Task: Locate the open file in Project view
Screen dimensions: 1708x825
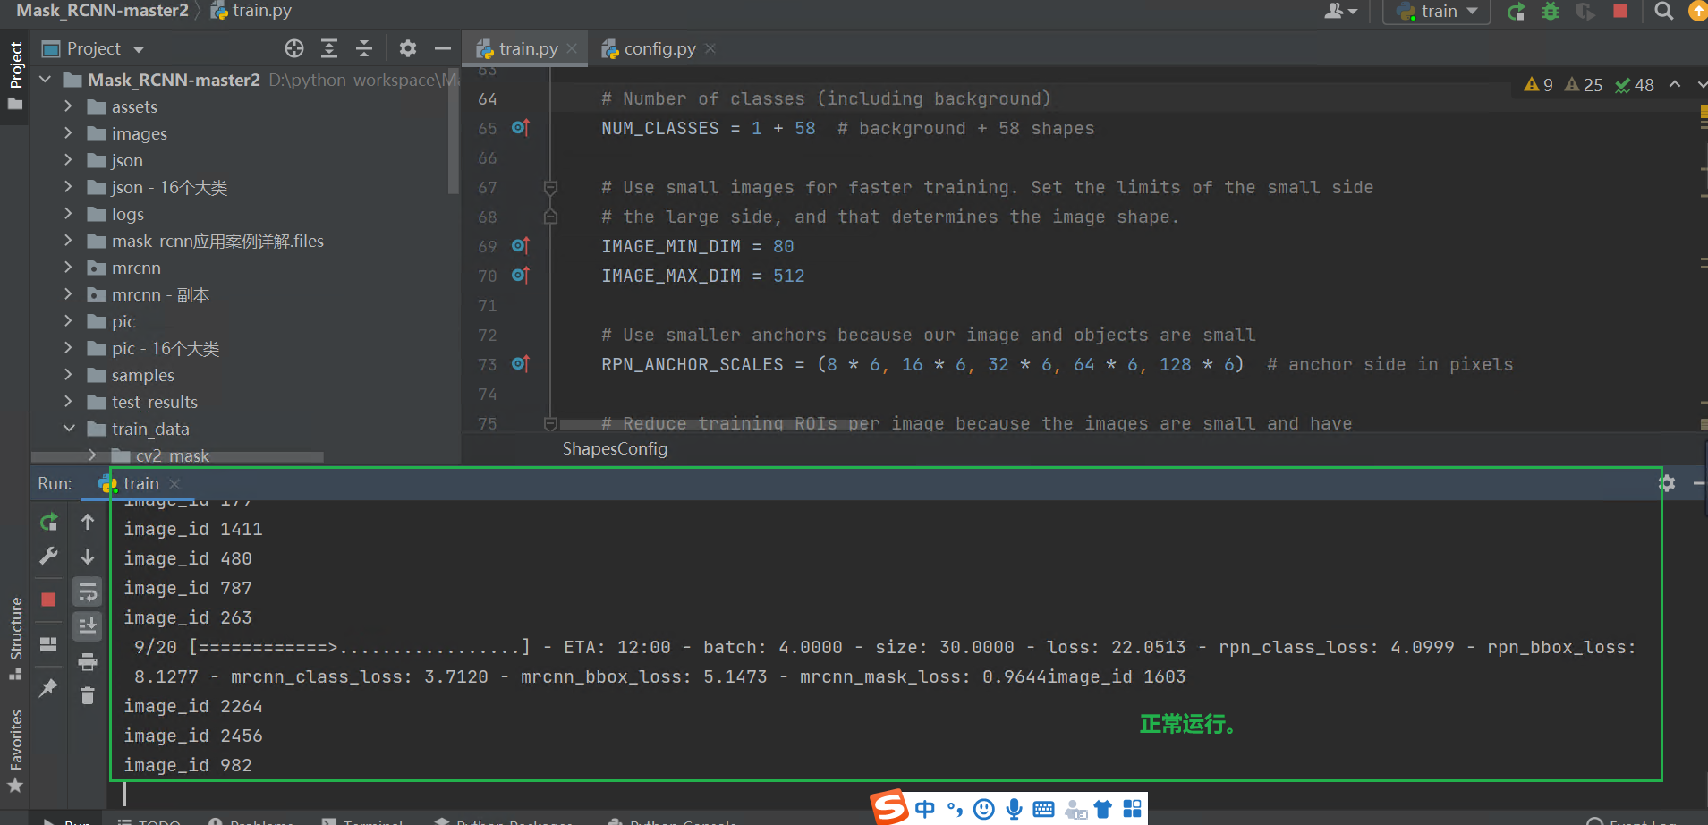Action: (x=294, y=48)
